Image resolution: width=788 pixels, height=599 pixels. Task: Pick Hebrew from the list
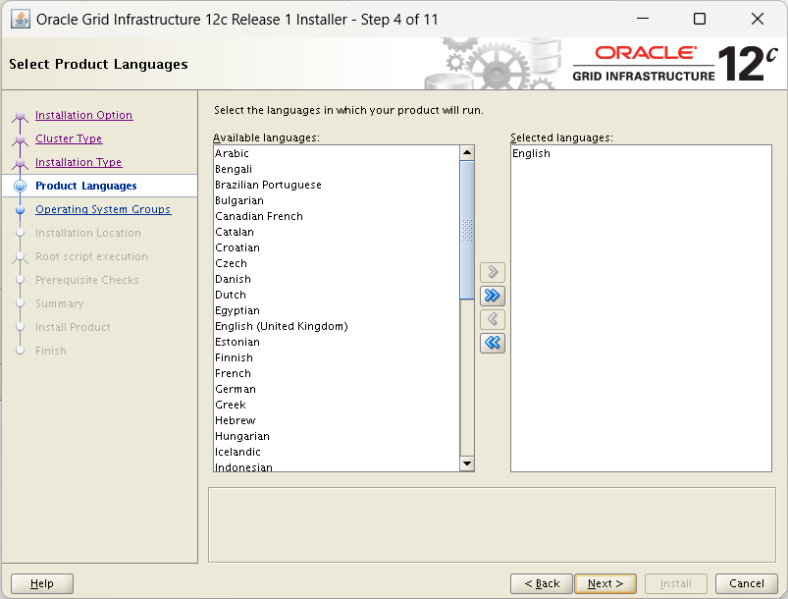(x=336, y=420)
